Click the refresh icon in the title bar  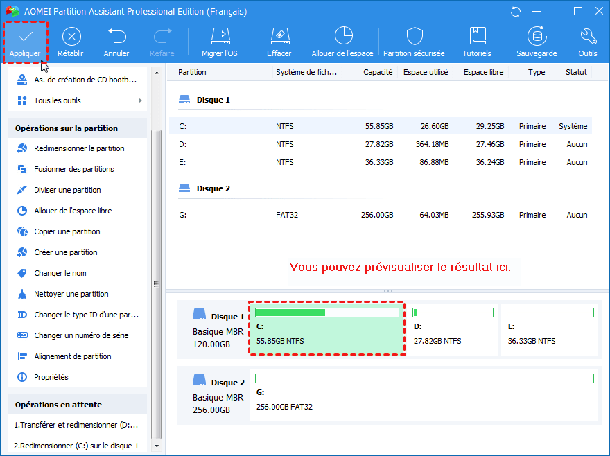516,12
